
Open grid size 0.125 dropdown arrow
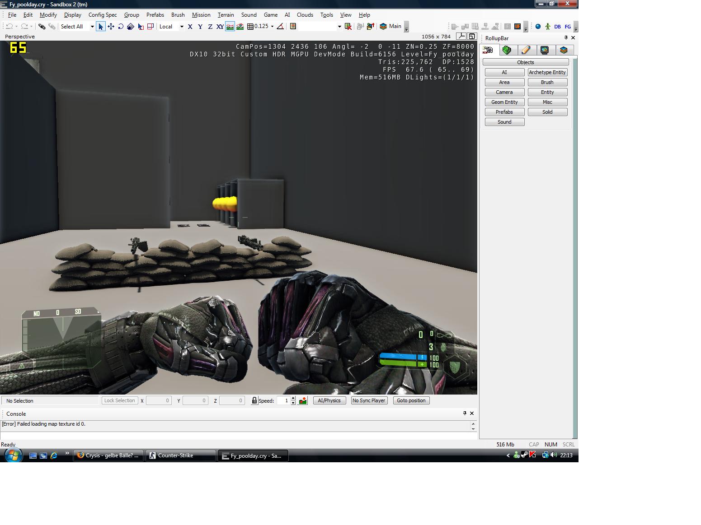(272, 27)
